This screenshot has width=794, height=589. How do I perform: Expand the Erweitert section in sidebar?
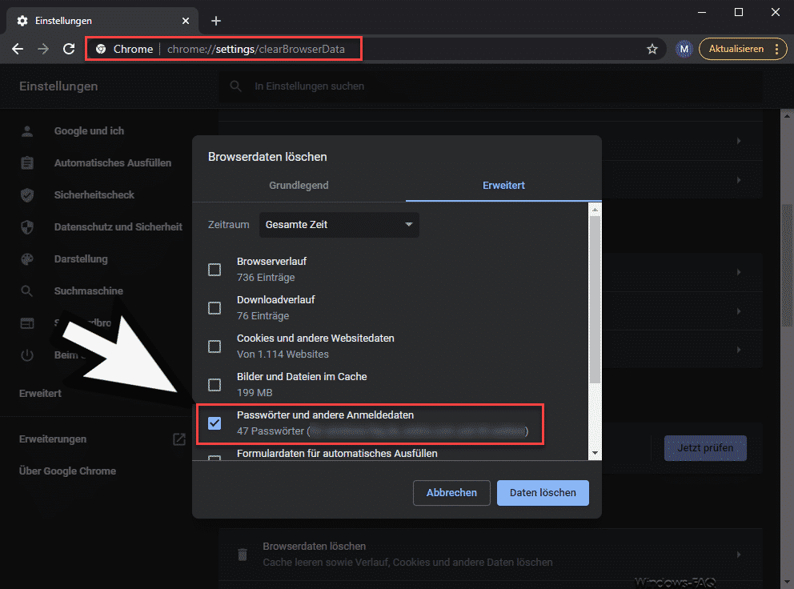[40, 394]
